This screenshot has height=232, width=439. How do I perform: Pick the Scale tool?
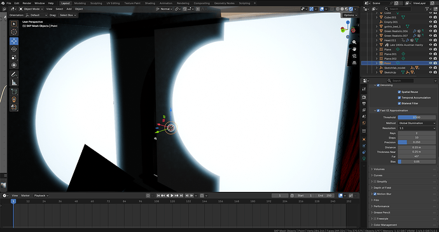pos(14,57)
